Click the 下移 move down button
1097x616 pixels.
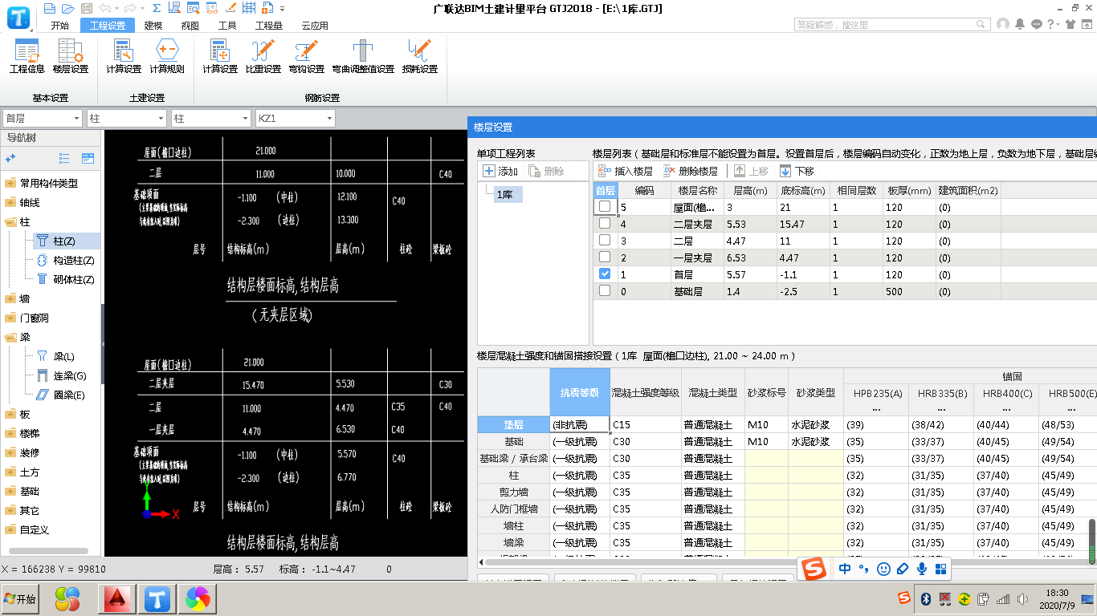pyautogui.click(x=797, y=171)
